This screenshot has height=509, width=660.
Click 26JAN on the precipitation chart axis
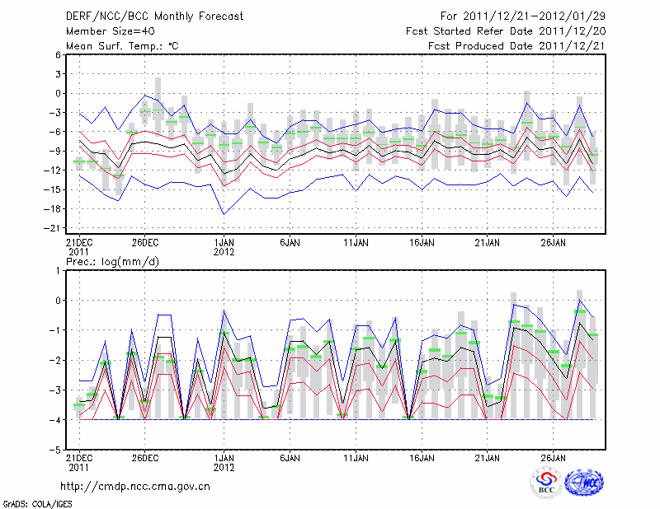coord(553,457)
